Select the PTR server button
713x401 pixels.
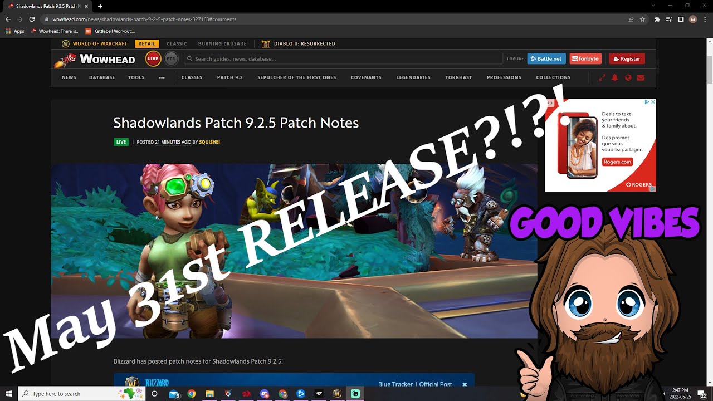[171, 58]
